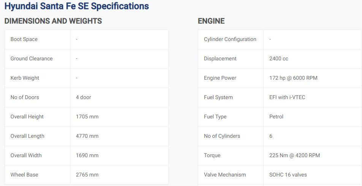Click the Petrol fuel type value

[276, 117]
